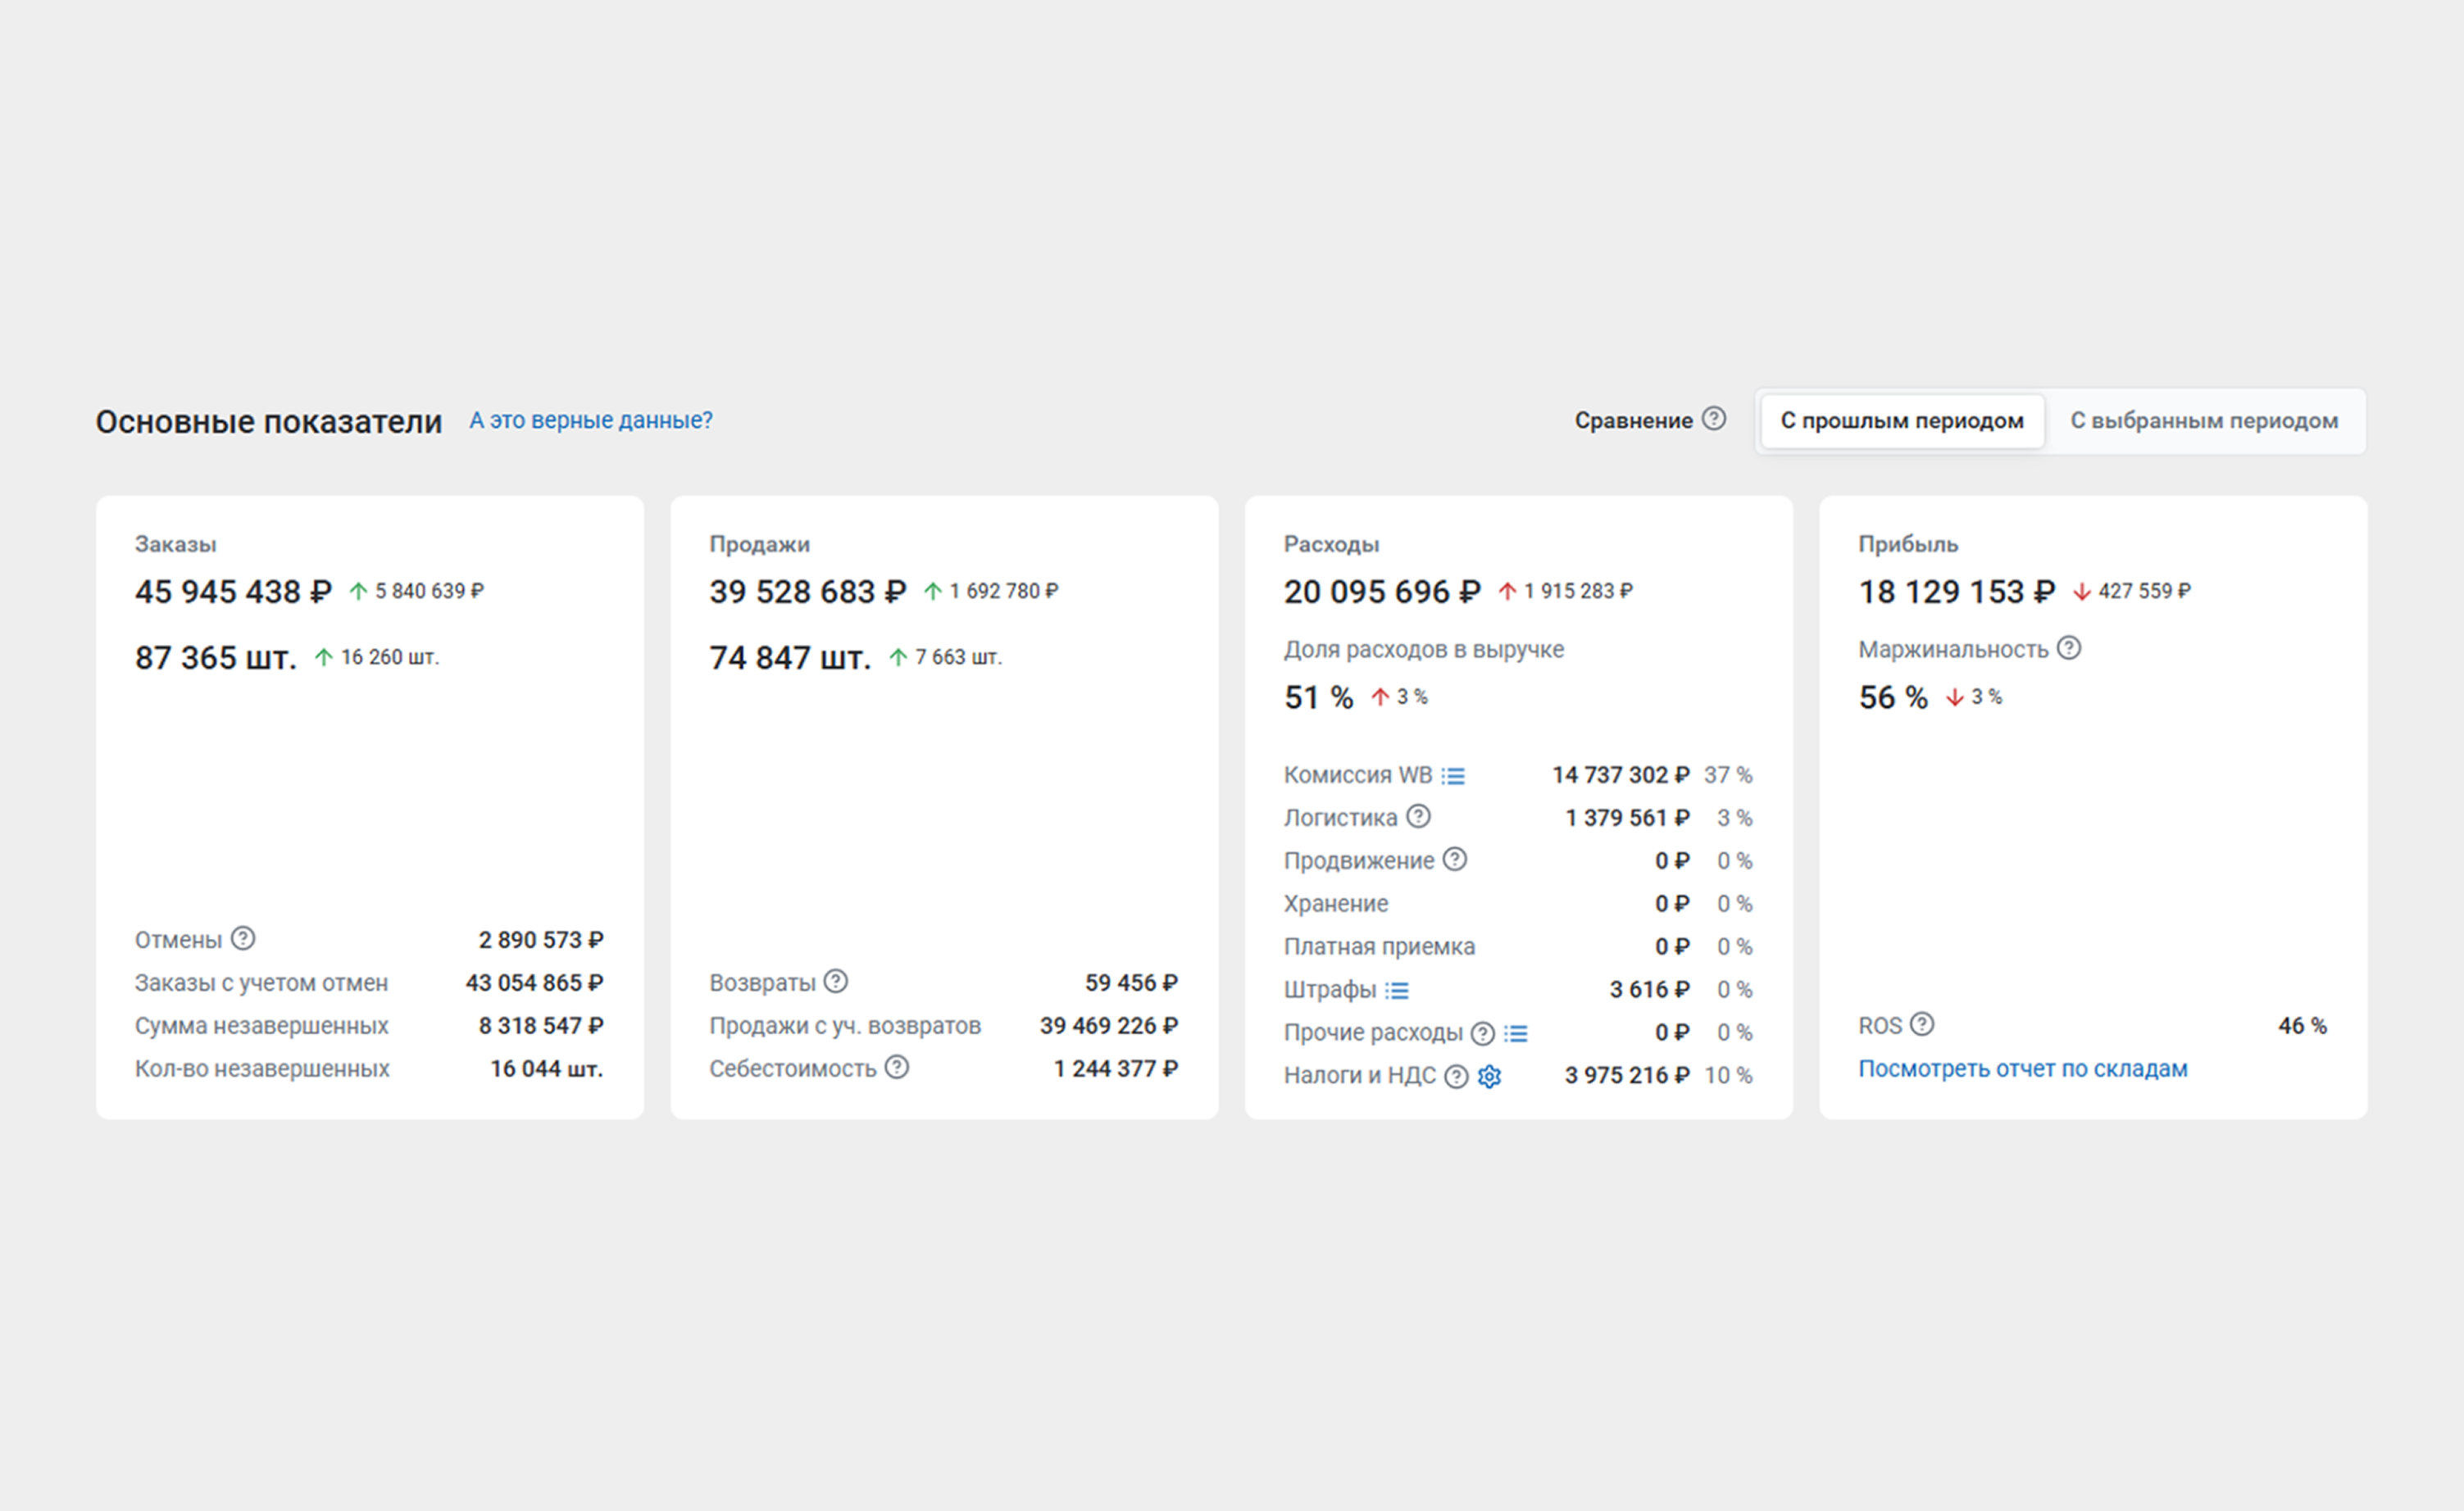Click help icon next to Себестоимость

897,1068
